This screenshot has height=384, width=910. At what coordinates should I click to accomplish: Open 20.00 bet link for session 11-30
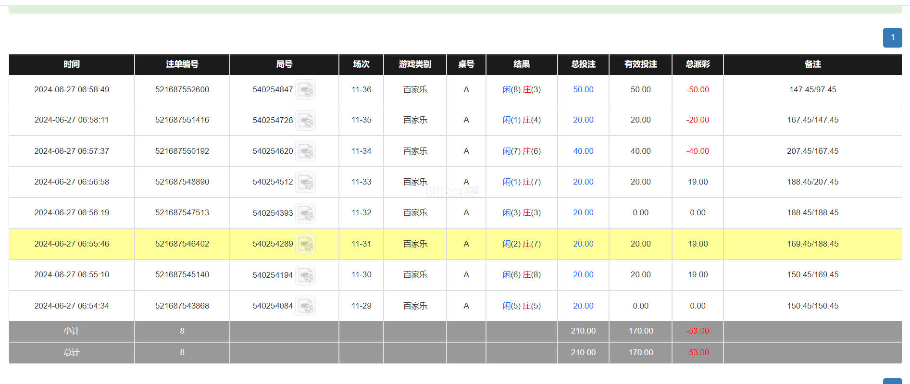point(583,274)
